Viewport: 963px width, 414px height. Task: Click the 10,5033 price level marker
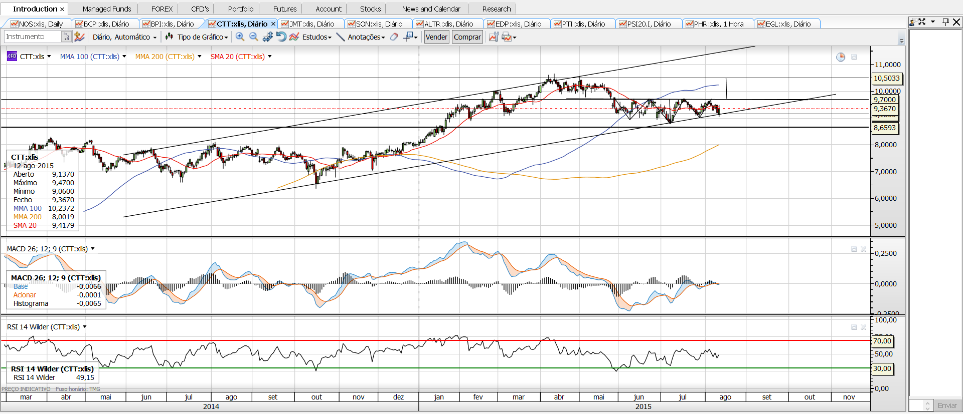click(886, 78)
